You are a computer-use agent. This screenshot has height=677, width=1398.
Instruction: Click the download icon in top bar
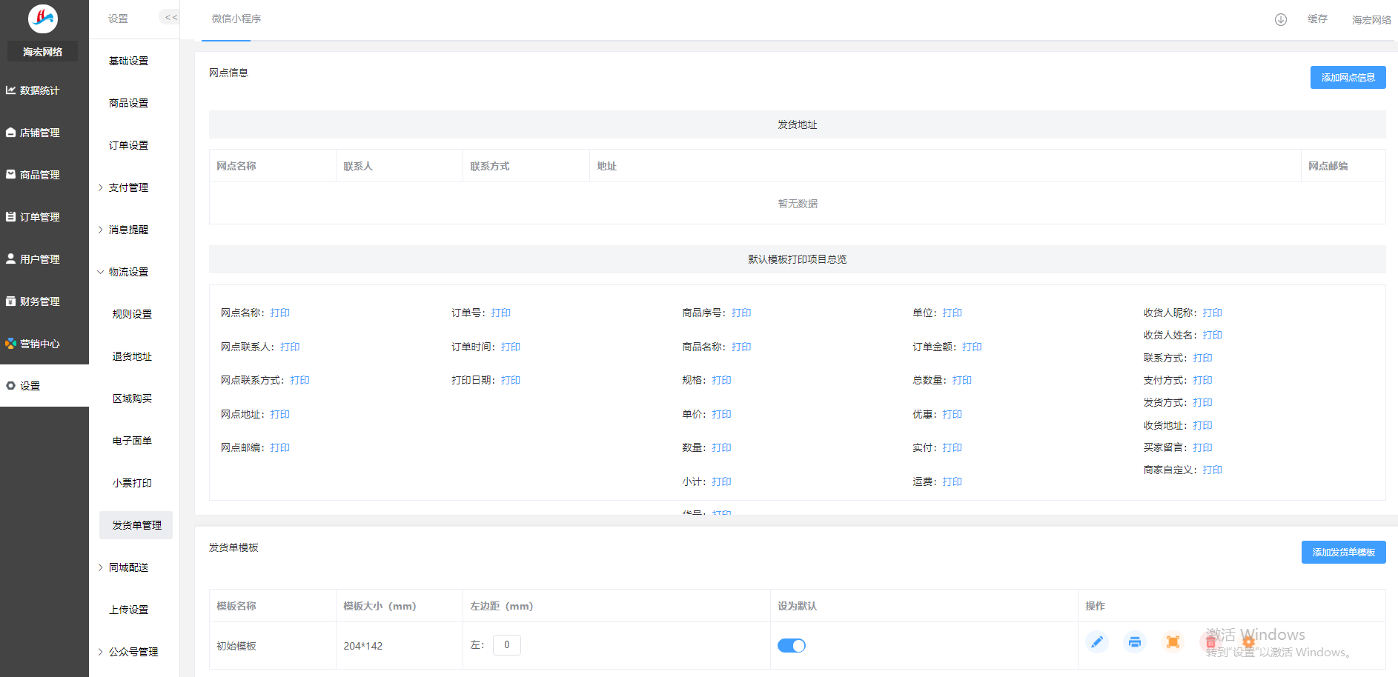[x=1281, y=19]
